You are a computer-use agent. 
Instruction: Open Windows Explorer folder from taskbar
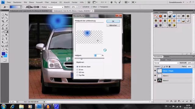[21, 106]
